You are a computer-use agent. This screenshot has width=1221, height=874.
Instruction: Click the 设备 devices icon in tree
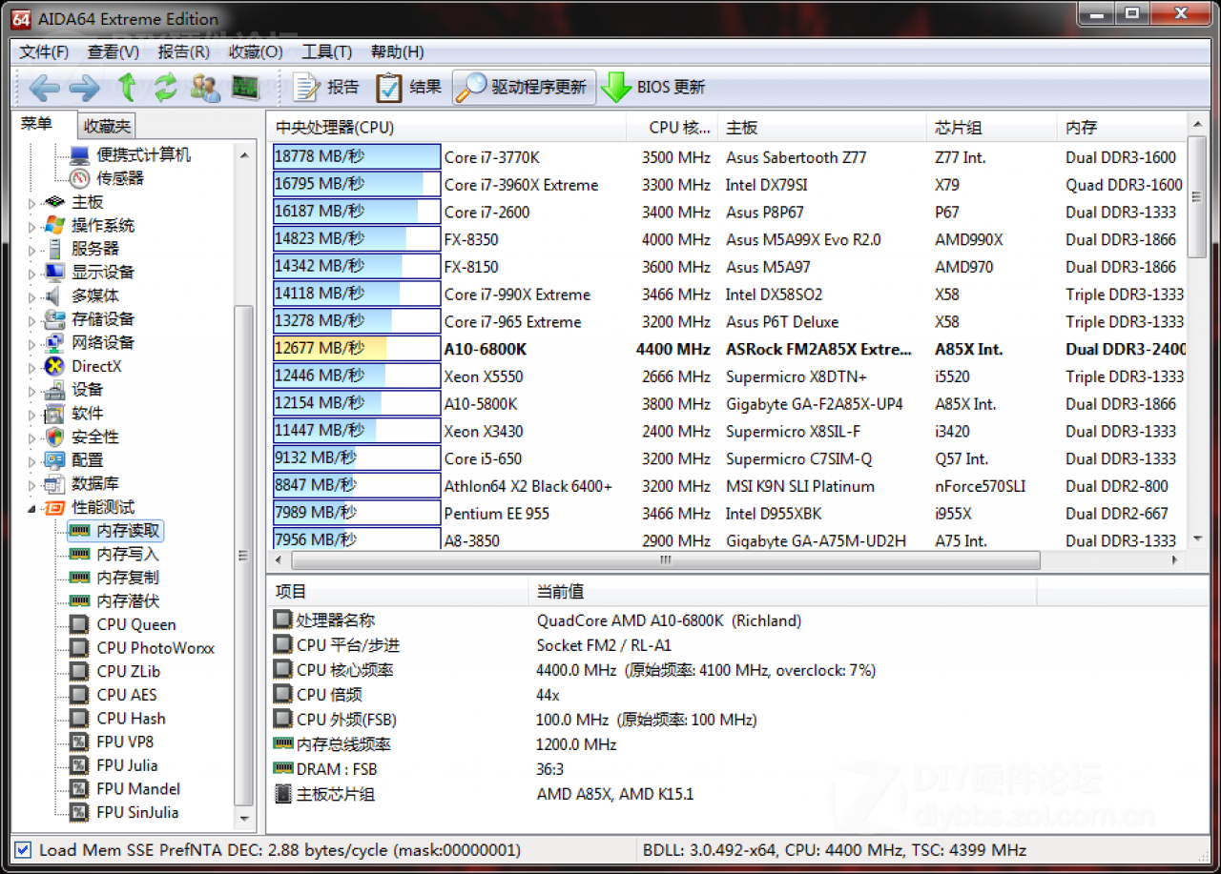pos(54,389)
